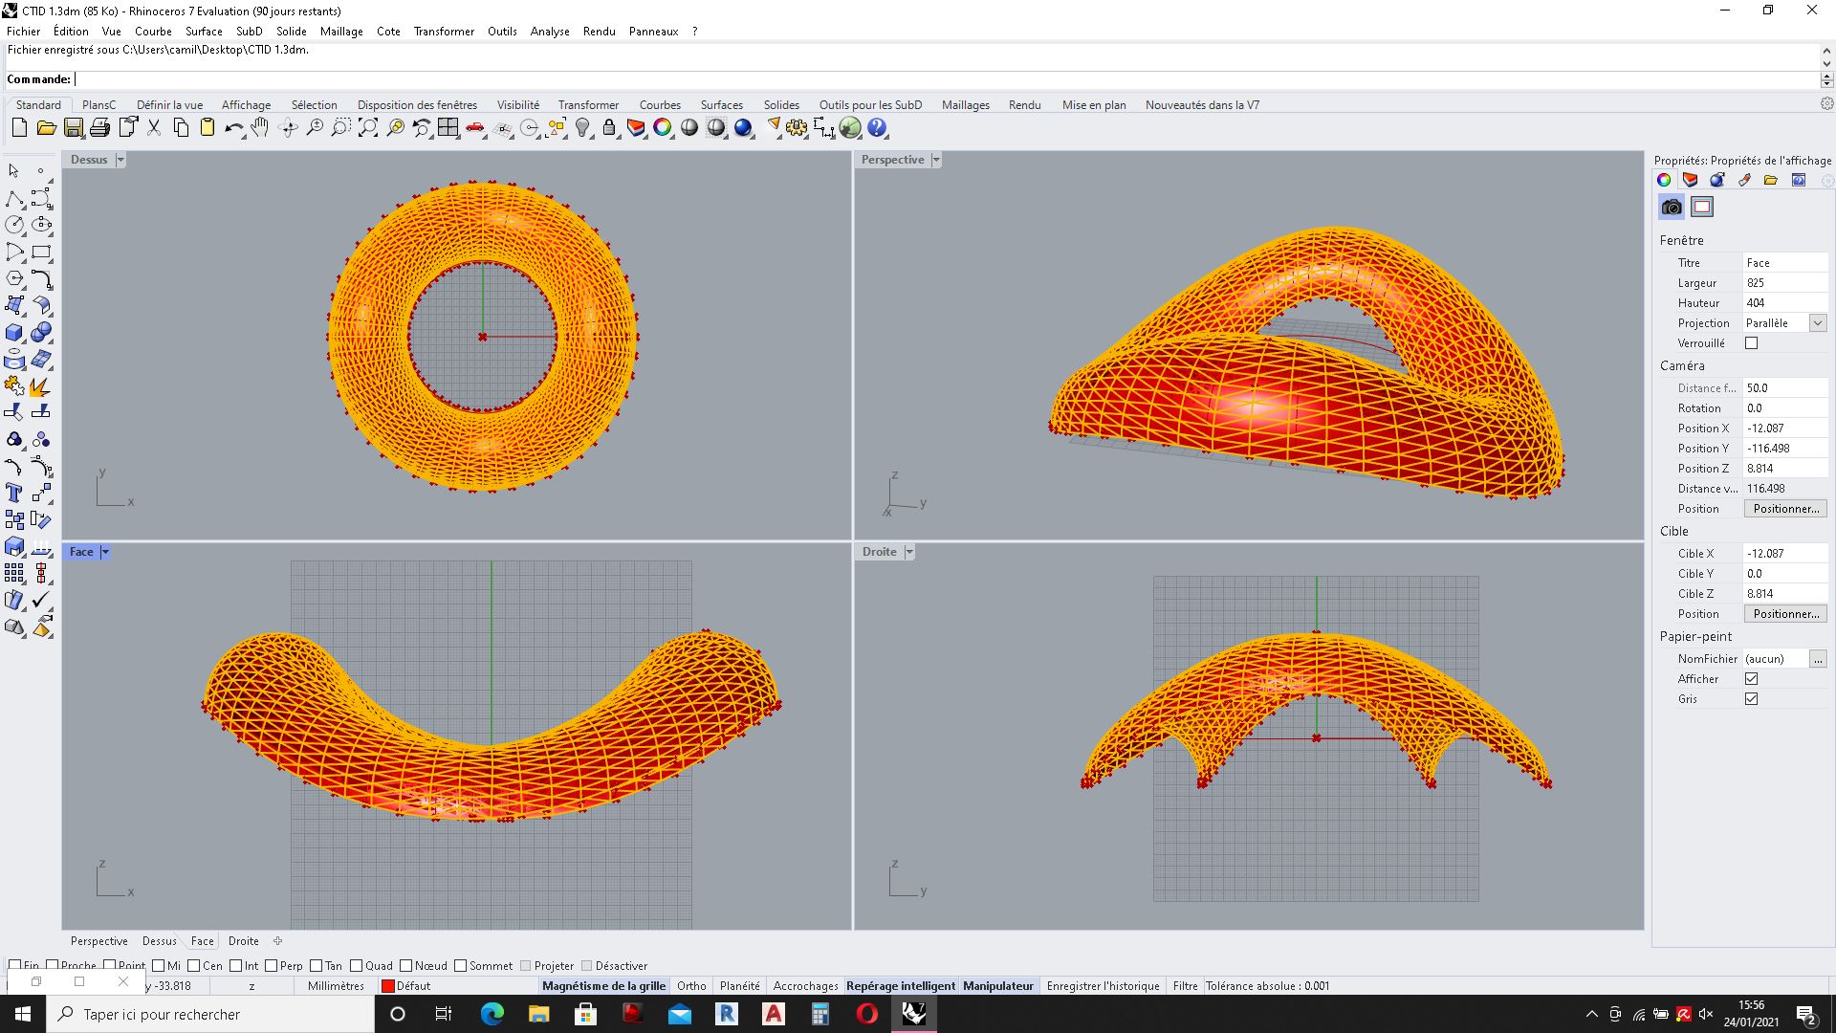Viewport: 1836px width, 1033px height.
Task: Click in the Commande input line
Action: (947, 79)
